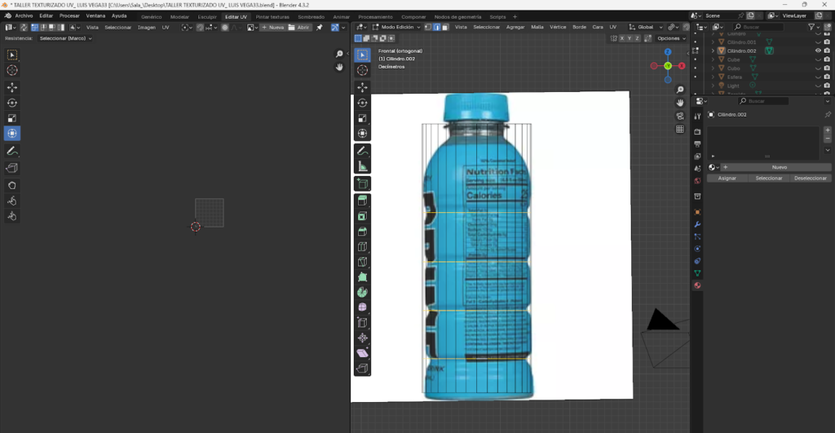The width and height of the screenshot is (835, 433).
Task: Click the outliner Buscar search field
Action: click(758, 27)
